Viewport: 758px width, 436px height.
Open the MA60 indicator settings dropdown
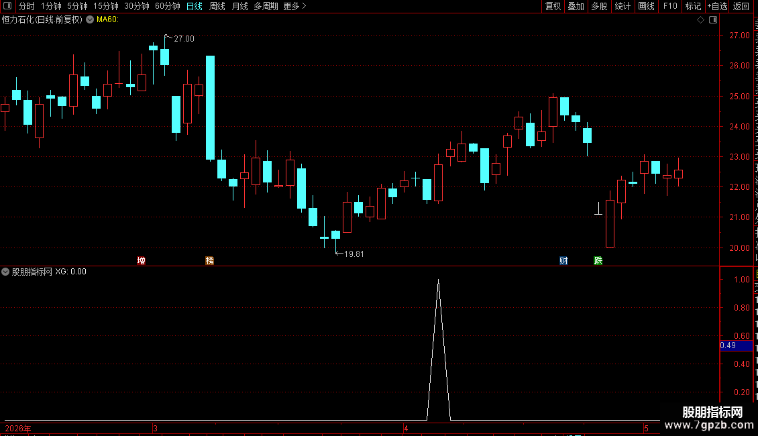90,20
